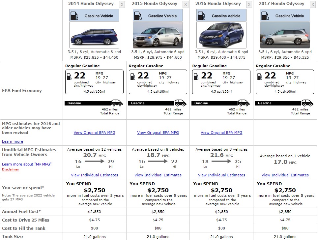Open the silver 2015 Honda Odyssey photo
Screen dimensions: 318x240
pos(158,35)
